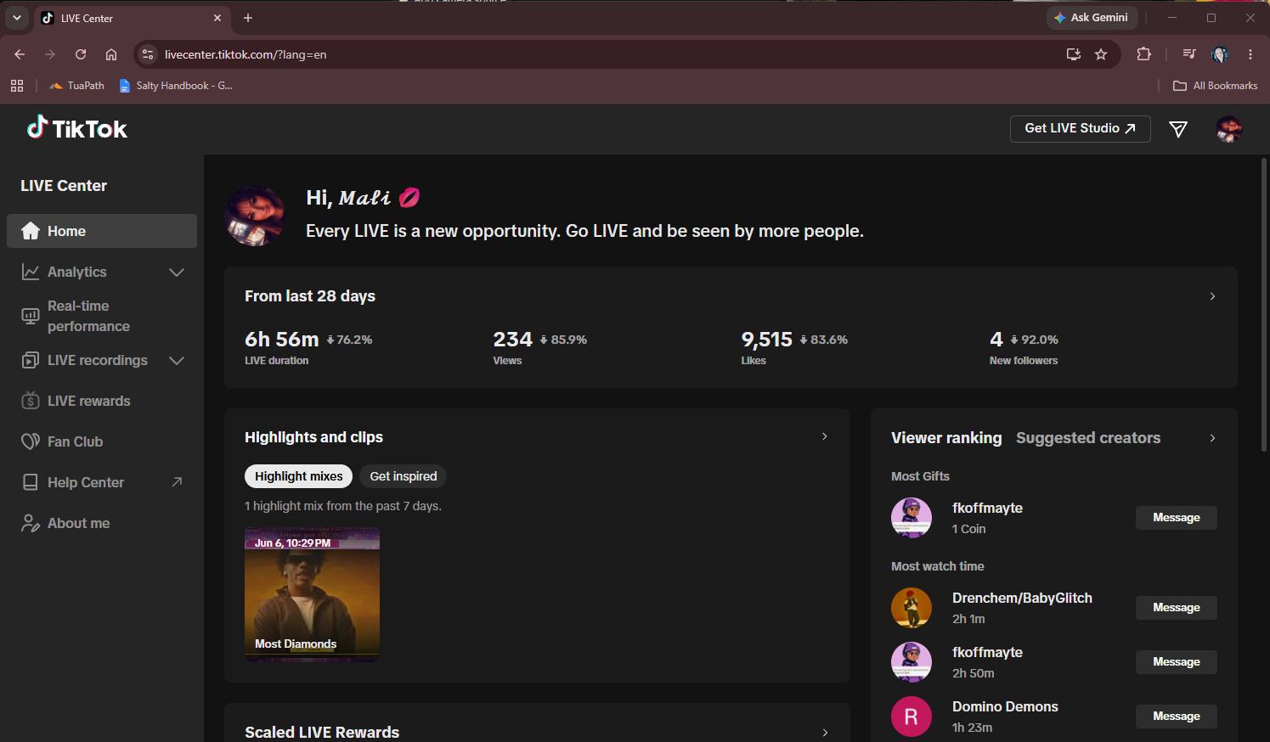
Task: Open Scaled LIVE Rewards section arrow
Action: tap(825, 733)
